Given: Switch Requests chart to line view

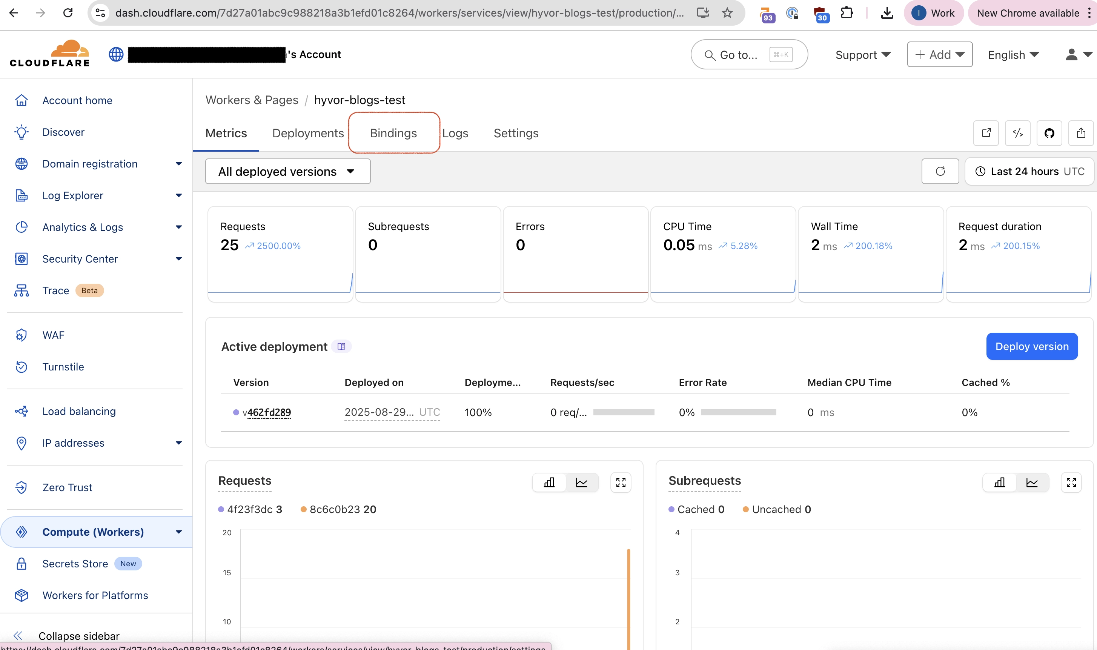Looking at the screenshot, I should 582,482.
